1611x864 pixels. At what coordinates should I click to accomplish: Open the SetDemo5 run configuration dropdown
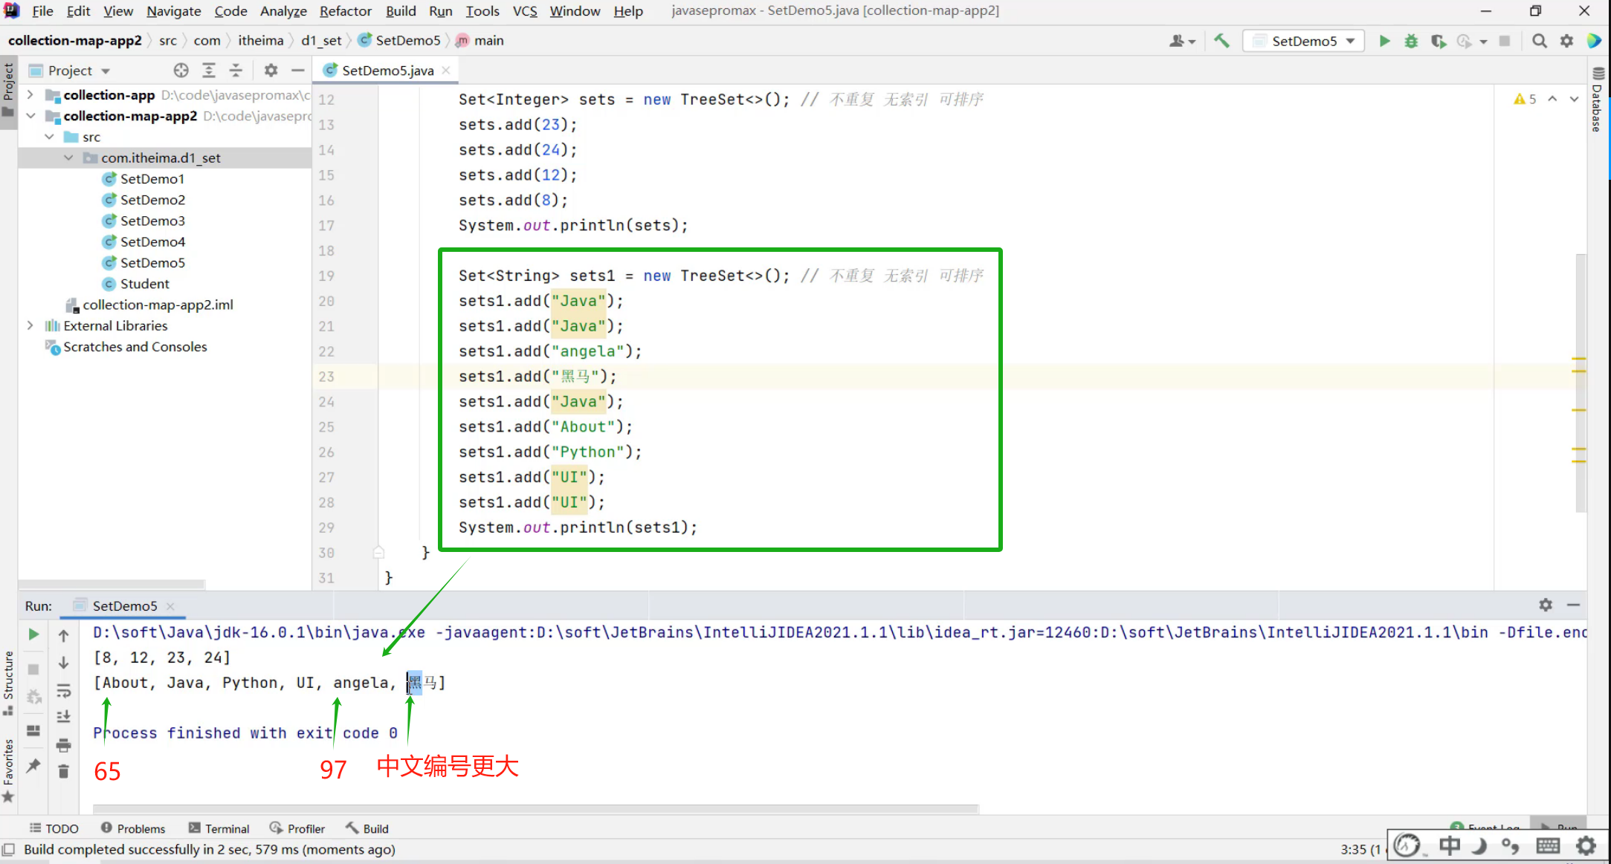click(1303, 41)
